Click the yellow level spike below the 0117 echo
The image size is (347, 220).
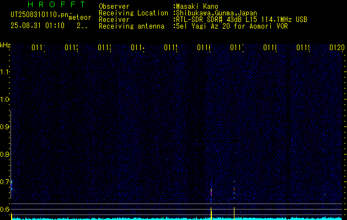[x=234, y=213]
